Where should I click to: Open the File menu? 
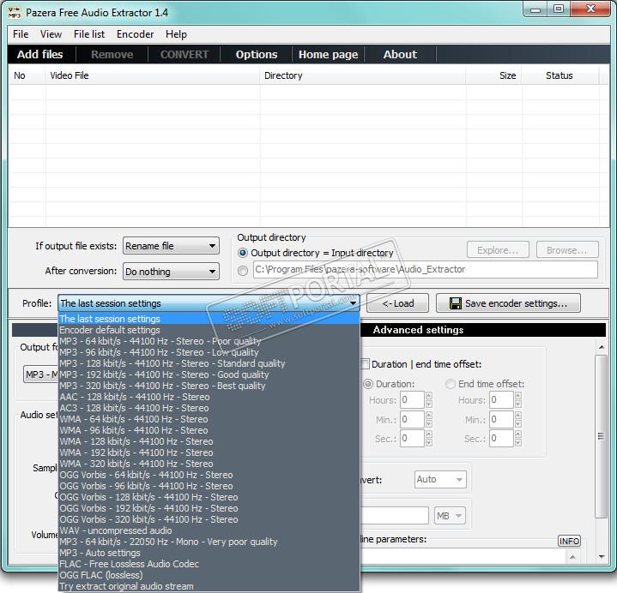[x=21, y=34]
